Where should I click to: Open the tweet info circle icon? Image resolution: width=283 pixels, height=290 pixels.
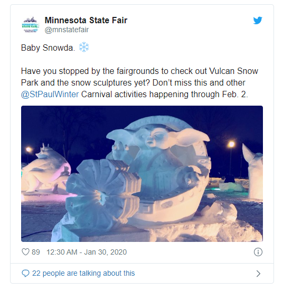pyautogui.click(x=258, y=252)
